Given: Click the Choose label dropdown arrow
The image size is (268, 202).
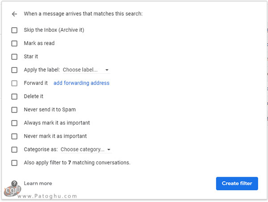Looking at the screenshot, I should point(107,70).
